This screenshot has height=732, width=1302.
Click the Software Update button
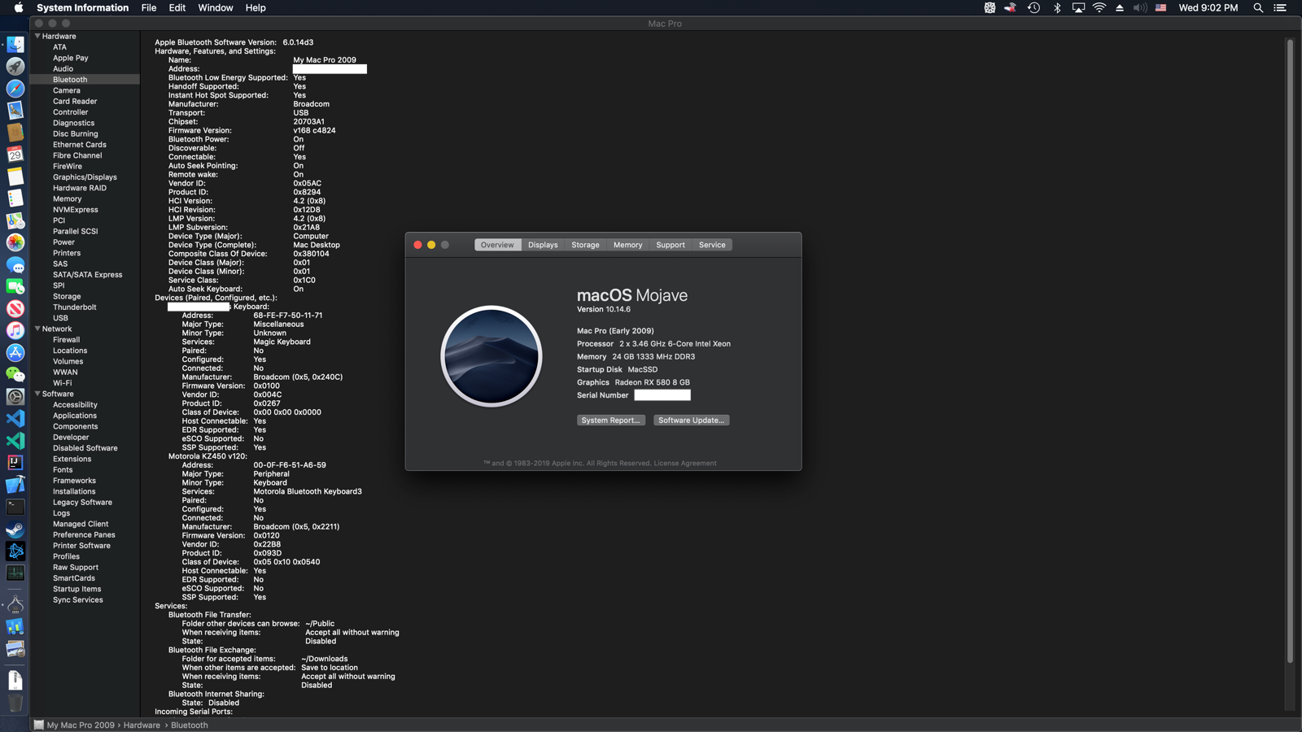pos(691,420)
